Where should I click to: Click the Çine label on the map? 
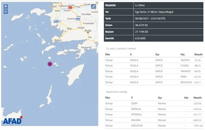[x=78, y=17]
